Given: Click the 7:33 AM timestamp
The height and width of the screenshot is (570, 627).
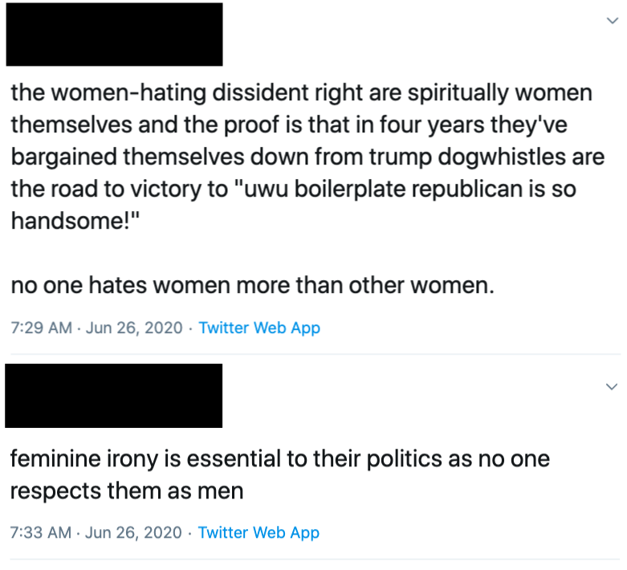Looking at the screenshot, I should (x=40, y=532).
